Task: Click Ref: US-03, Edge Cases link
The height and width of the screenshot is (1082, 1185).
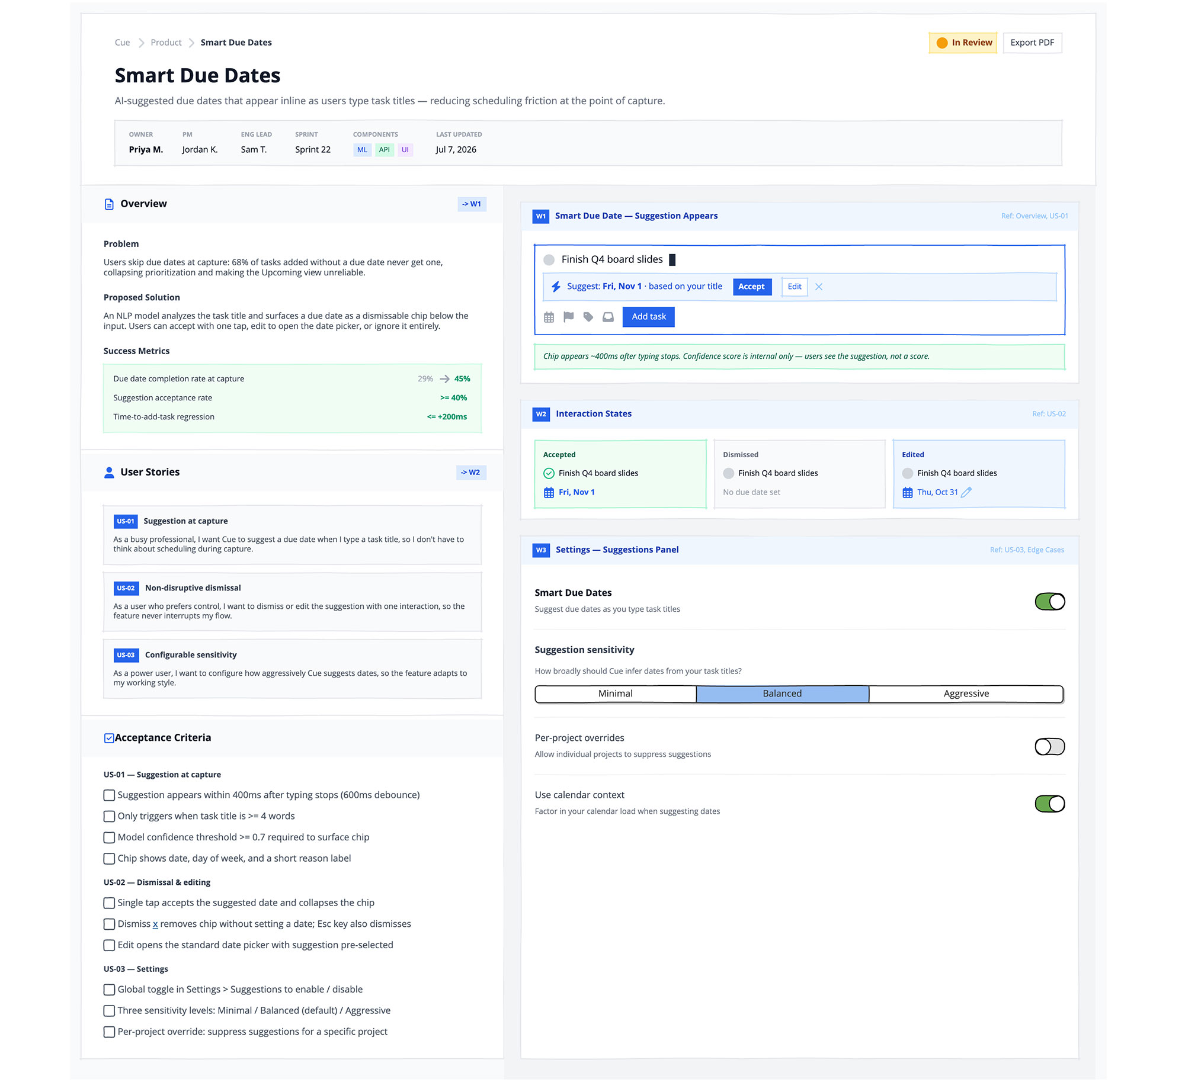Action: [x=1027, y=550]
